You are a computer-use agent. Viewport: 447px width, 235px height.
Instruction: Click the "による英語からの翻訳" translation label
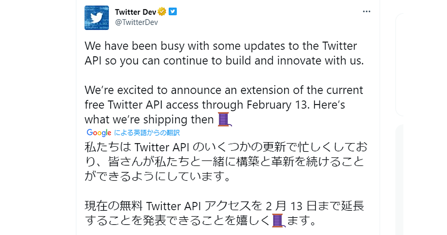coord(147,132)
